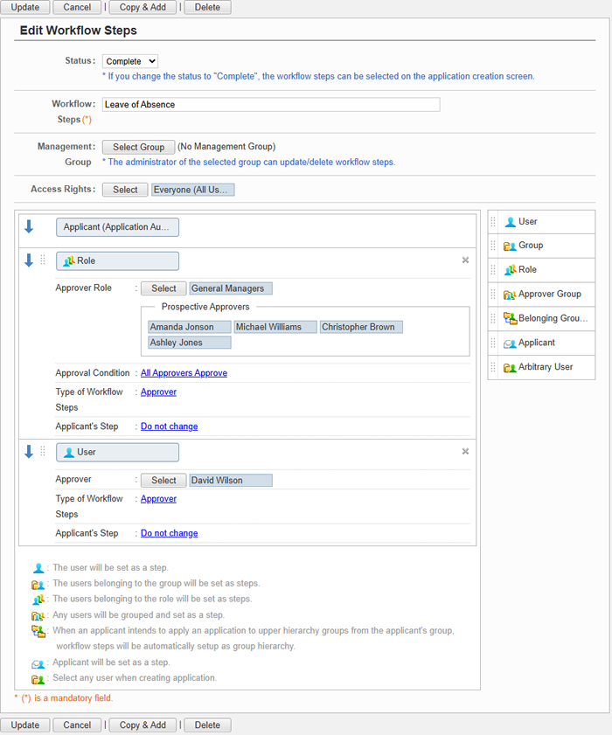The width and height of the screenshot is (612, 735).
Task: Click the Belonging Group icon in sidebar
Action: click(510, 318)
